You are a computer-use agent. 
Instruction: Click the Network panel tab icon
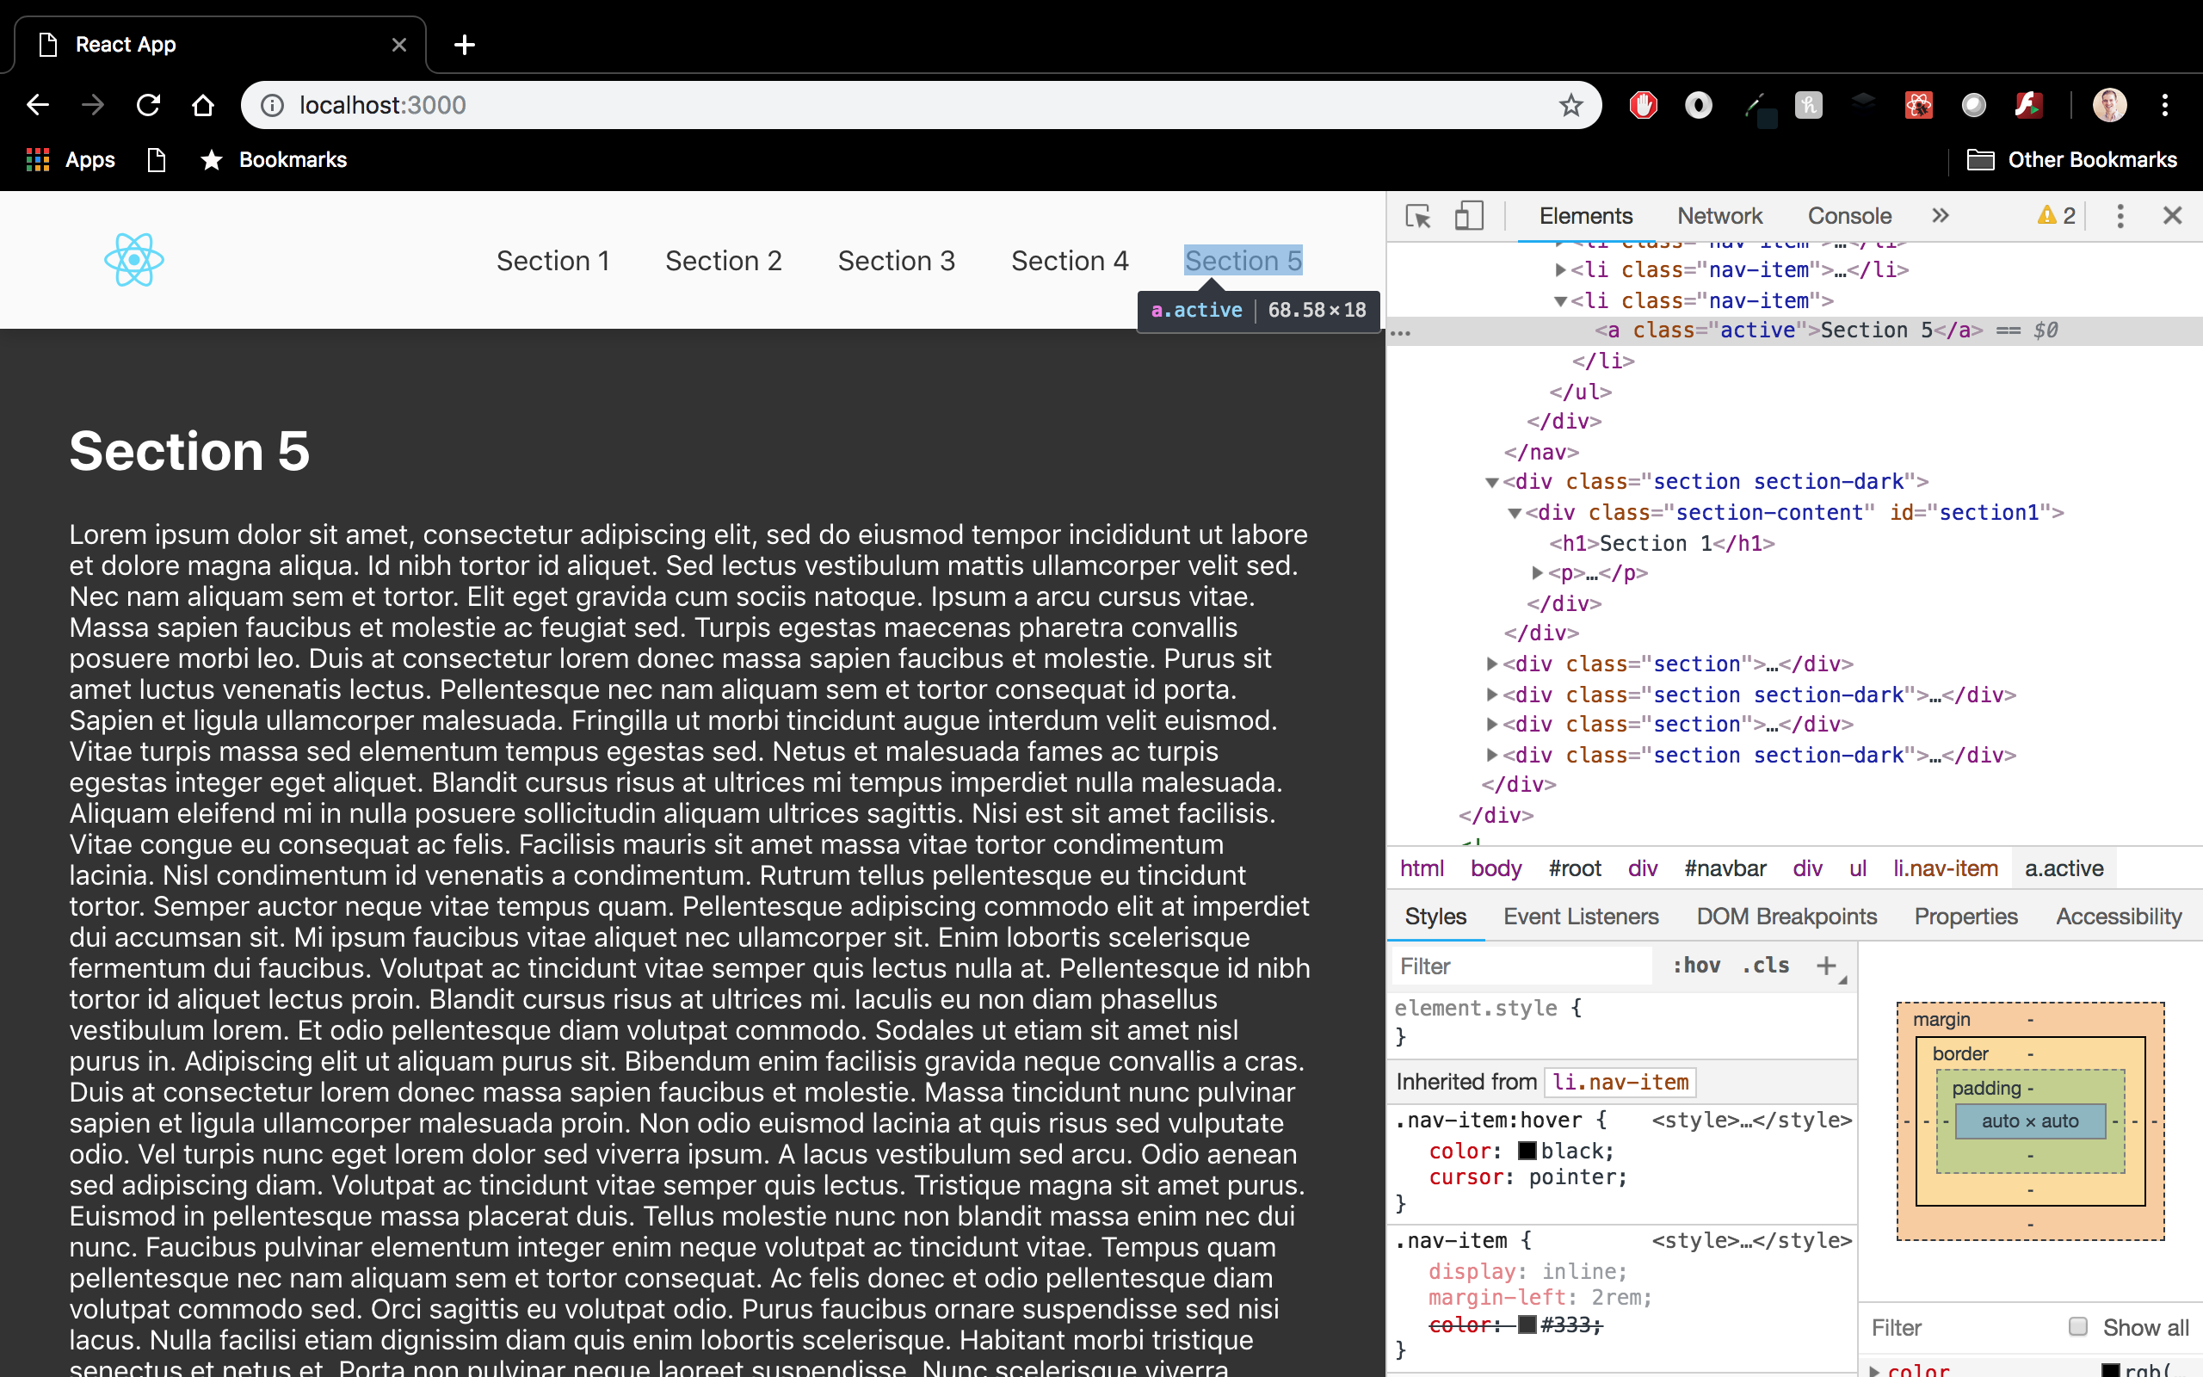tap(1719, 216)
